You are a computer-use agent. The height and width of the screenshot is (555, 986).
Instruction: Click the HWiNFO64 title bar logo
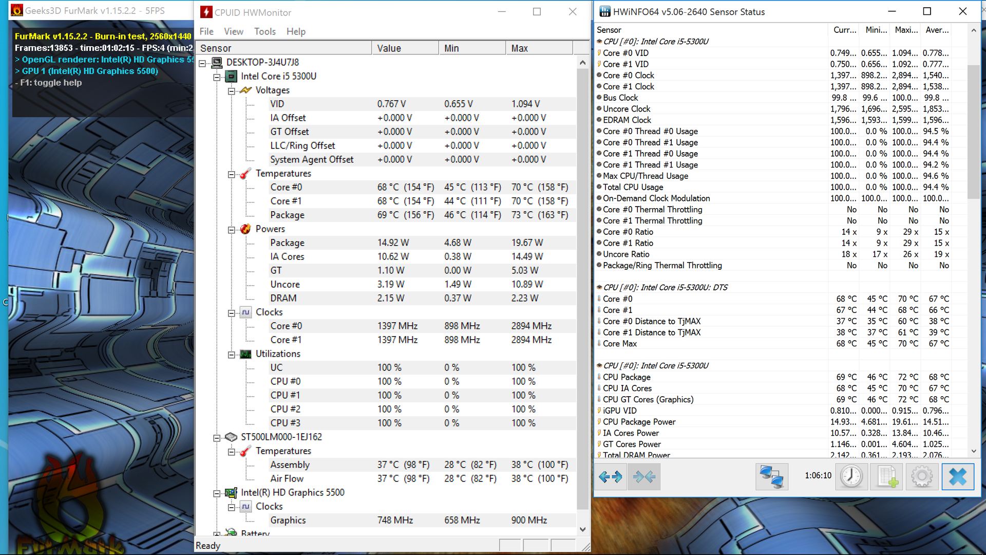tap(605, 11)
